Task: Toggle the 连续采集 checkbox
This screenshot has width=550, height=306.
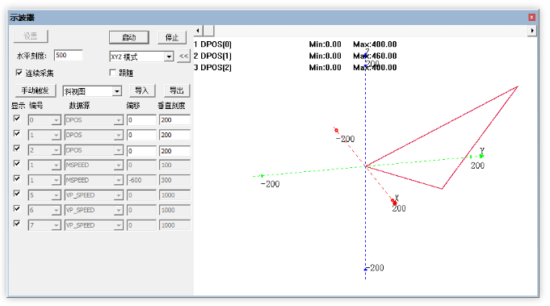Action: [x=19, y=73]
